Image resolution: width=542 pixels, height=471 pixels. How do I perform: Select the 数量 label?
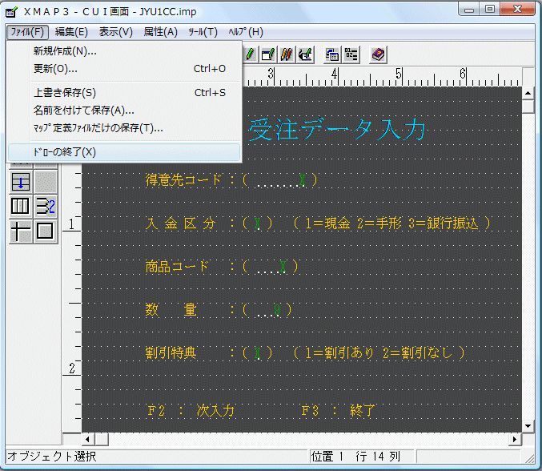[x=171, y=310]
